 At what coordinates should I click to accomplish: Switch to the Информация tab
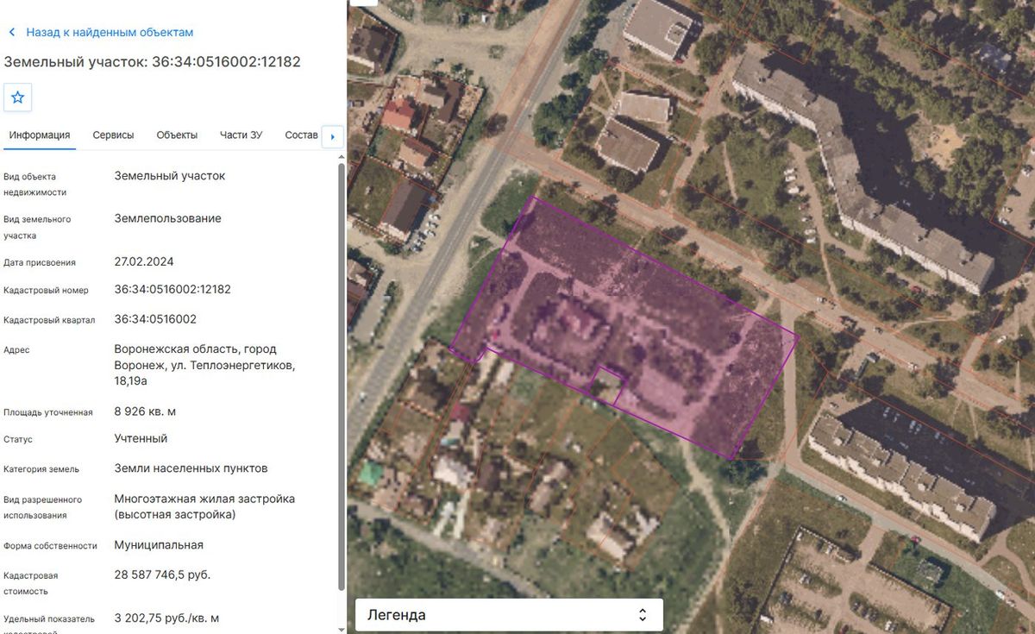pos(40,135)
